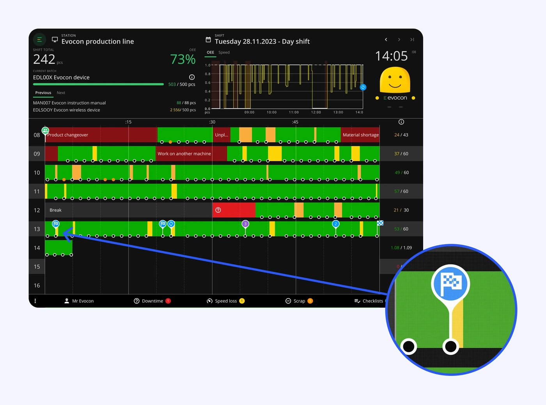
Task: Click the yellow smiley face indicator
Action: coord(395,80)
